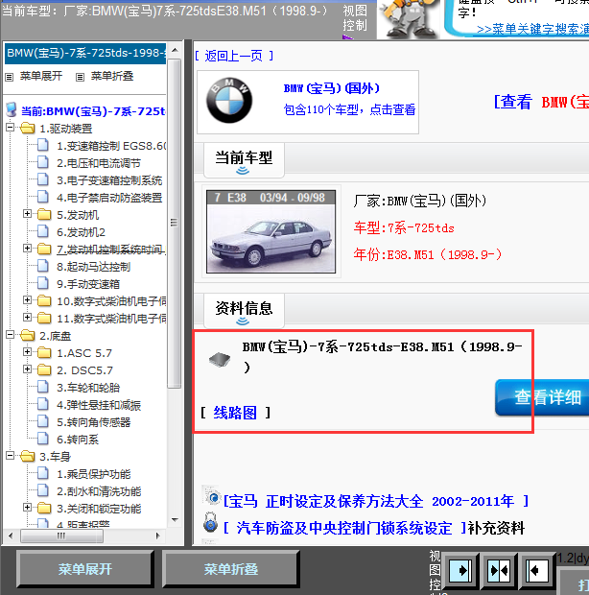Click the left-arrow view control icon
Screen dimensions: 589x595
click(x=537, y=570)
